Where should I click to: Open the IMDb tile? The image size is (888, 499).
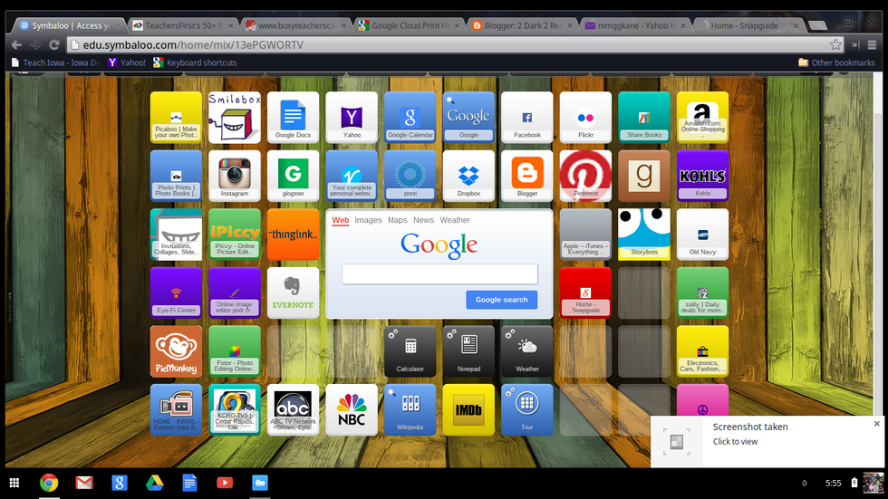coord(468,409)
